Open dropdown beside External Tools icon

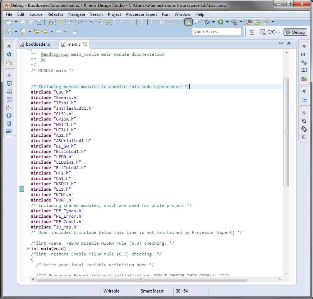click(x=241, y=22)
